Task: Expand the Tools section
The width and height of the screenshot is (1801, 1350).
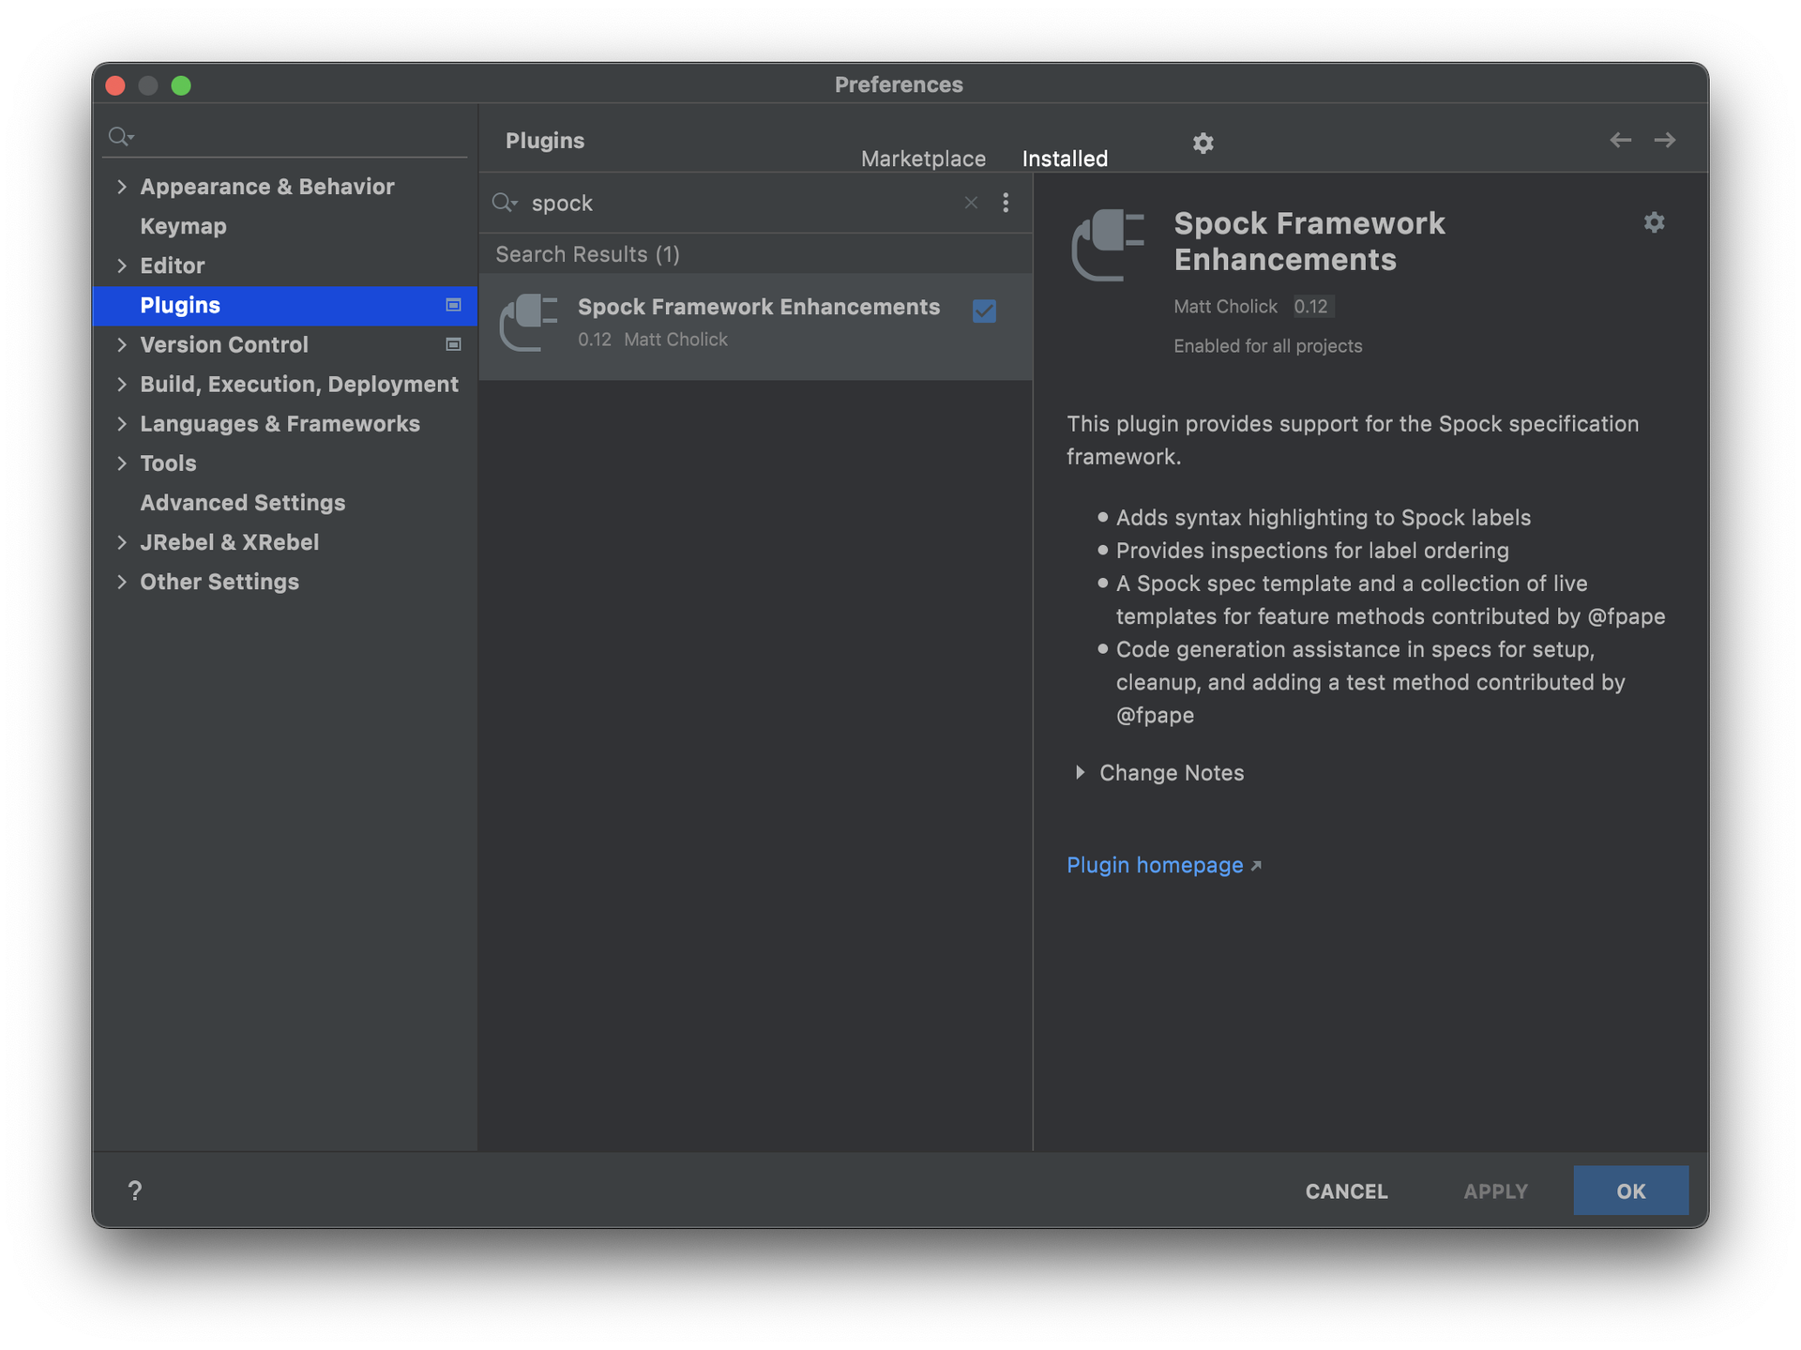Action: (x=121, y=463)
